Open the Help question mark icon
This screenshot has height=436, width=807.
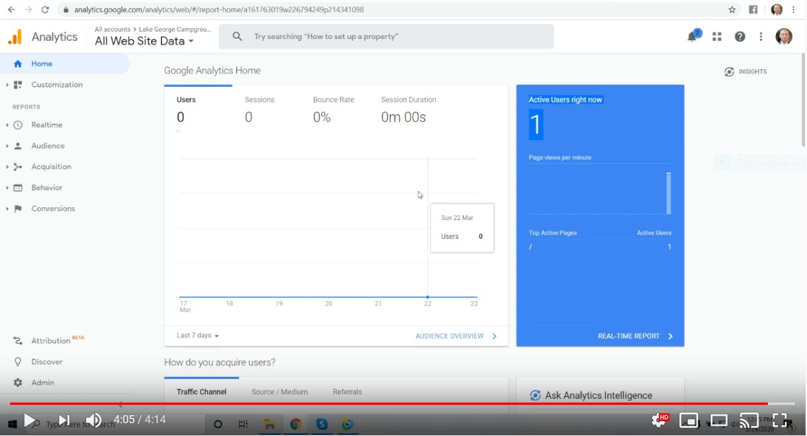[x=740, y=36]
